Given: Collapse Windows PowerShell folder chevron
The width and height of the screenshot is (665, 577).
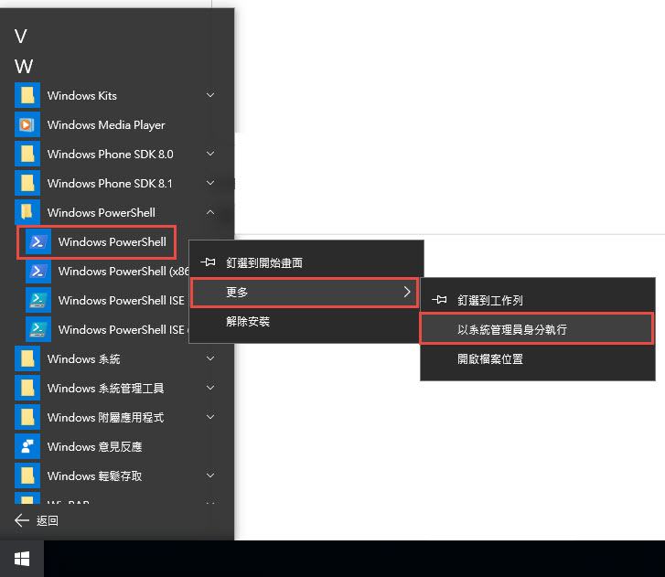Looking at the screenshot, I should [210, 212].
